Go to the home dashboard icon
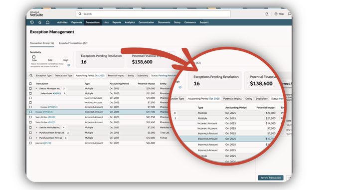The width and height of the screenshot is (338, 190). pos(47,22)
